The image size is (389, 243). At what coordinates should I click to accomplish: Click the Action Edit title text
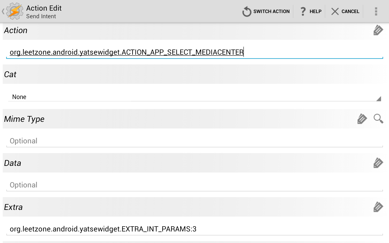(x=44, y=8)
